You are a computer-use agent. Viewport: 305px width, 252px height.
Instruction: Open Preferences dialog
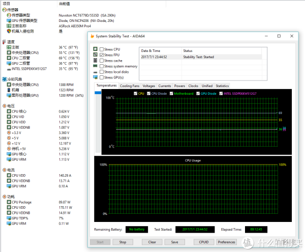coord(227,242)
